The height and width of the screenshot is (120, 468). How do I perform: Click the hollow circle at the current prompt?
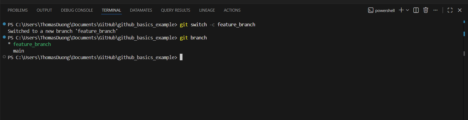(x=4, y=57)
